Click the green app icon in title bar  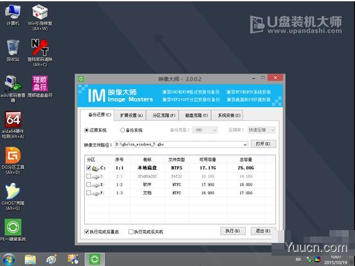(x=81, y=79)
